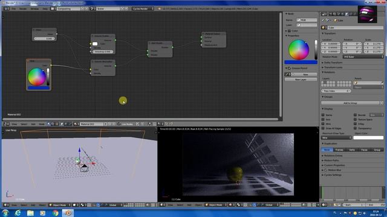
Task: Click the Scale Z field
Action: click(374, 52)
